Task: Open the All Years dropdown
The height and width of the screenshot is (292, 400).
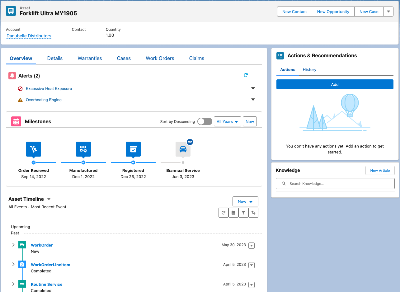Action: click(x=227, y=121)
